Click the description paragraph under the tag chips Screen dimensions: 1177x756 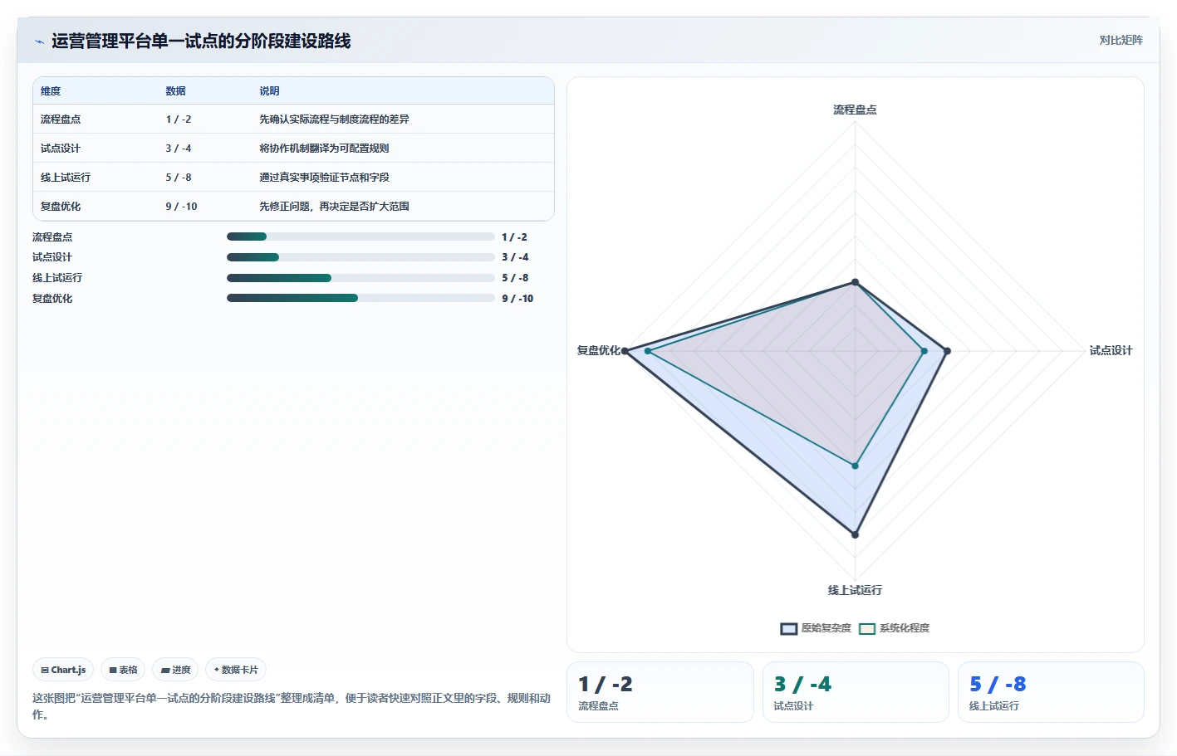292,706
